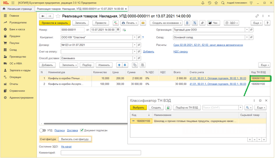The height and width of the screenshot is (158, 275).
Task: Click the НДС сверху link
Action: tap(180, 51)
